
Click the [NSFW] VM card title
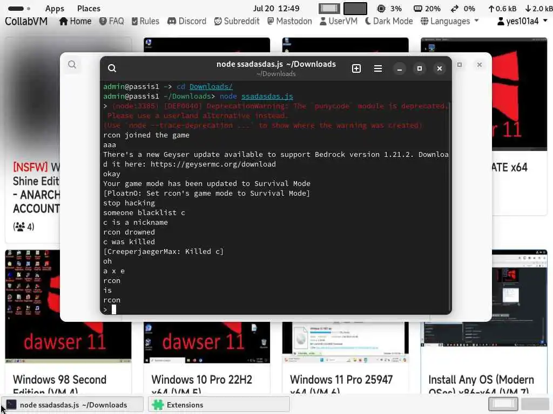pyautogui.click(x=36, y=188)
